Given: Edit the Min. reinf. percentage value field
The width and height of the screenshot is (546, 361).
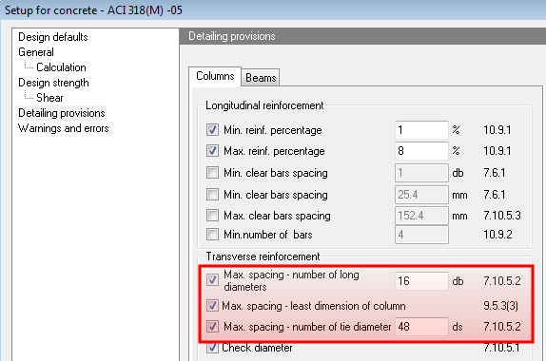Looking at the screenshot, I should coord(421,130).
